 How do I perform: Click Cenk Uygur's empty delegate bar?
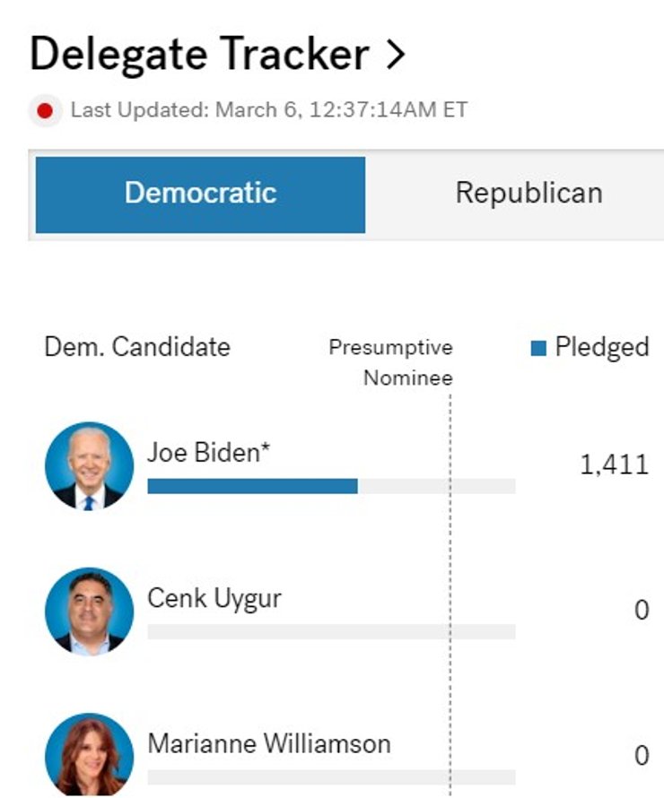coord(331,631)
